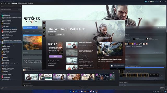Click the purple Sign up button
The width and height of the screenshot is (167, 93).
[56, 56]
